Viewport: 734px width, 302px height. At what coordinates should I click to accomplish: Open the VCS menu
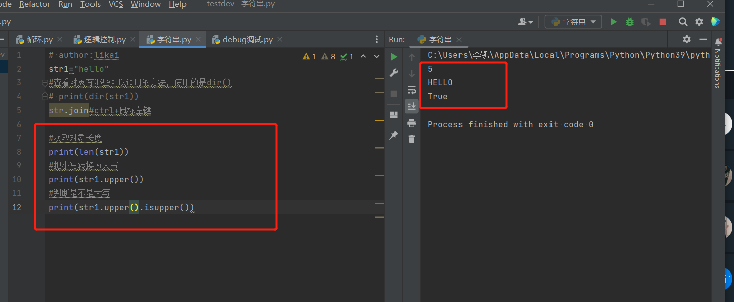[116, 5]
